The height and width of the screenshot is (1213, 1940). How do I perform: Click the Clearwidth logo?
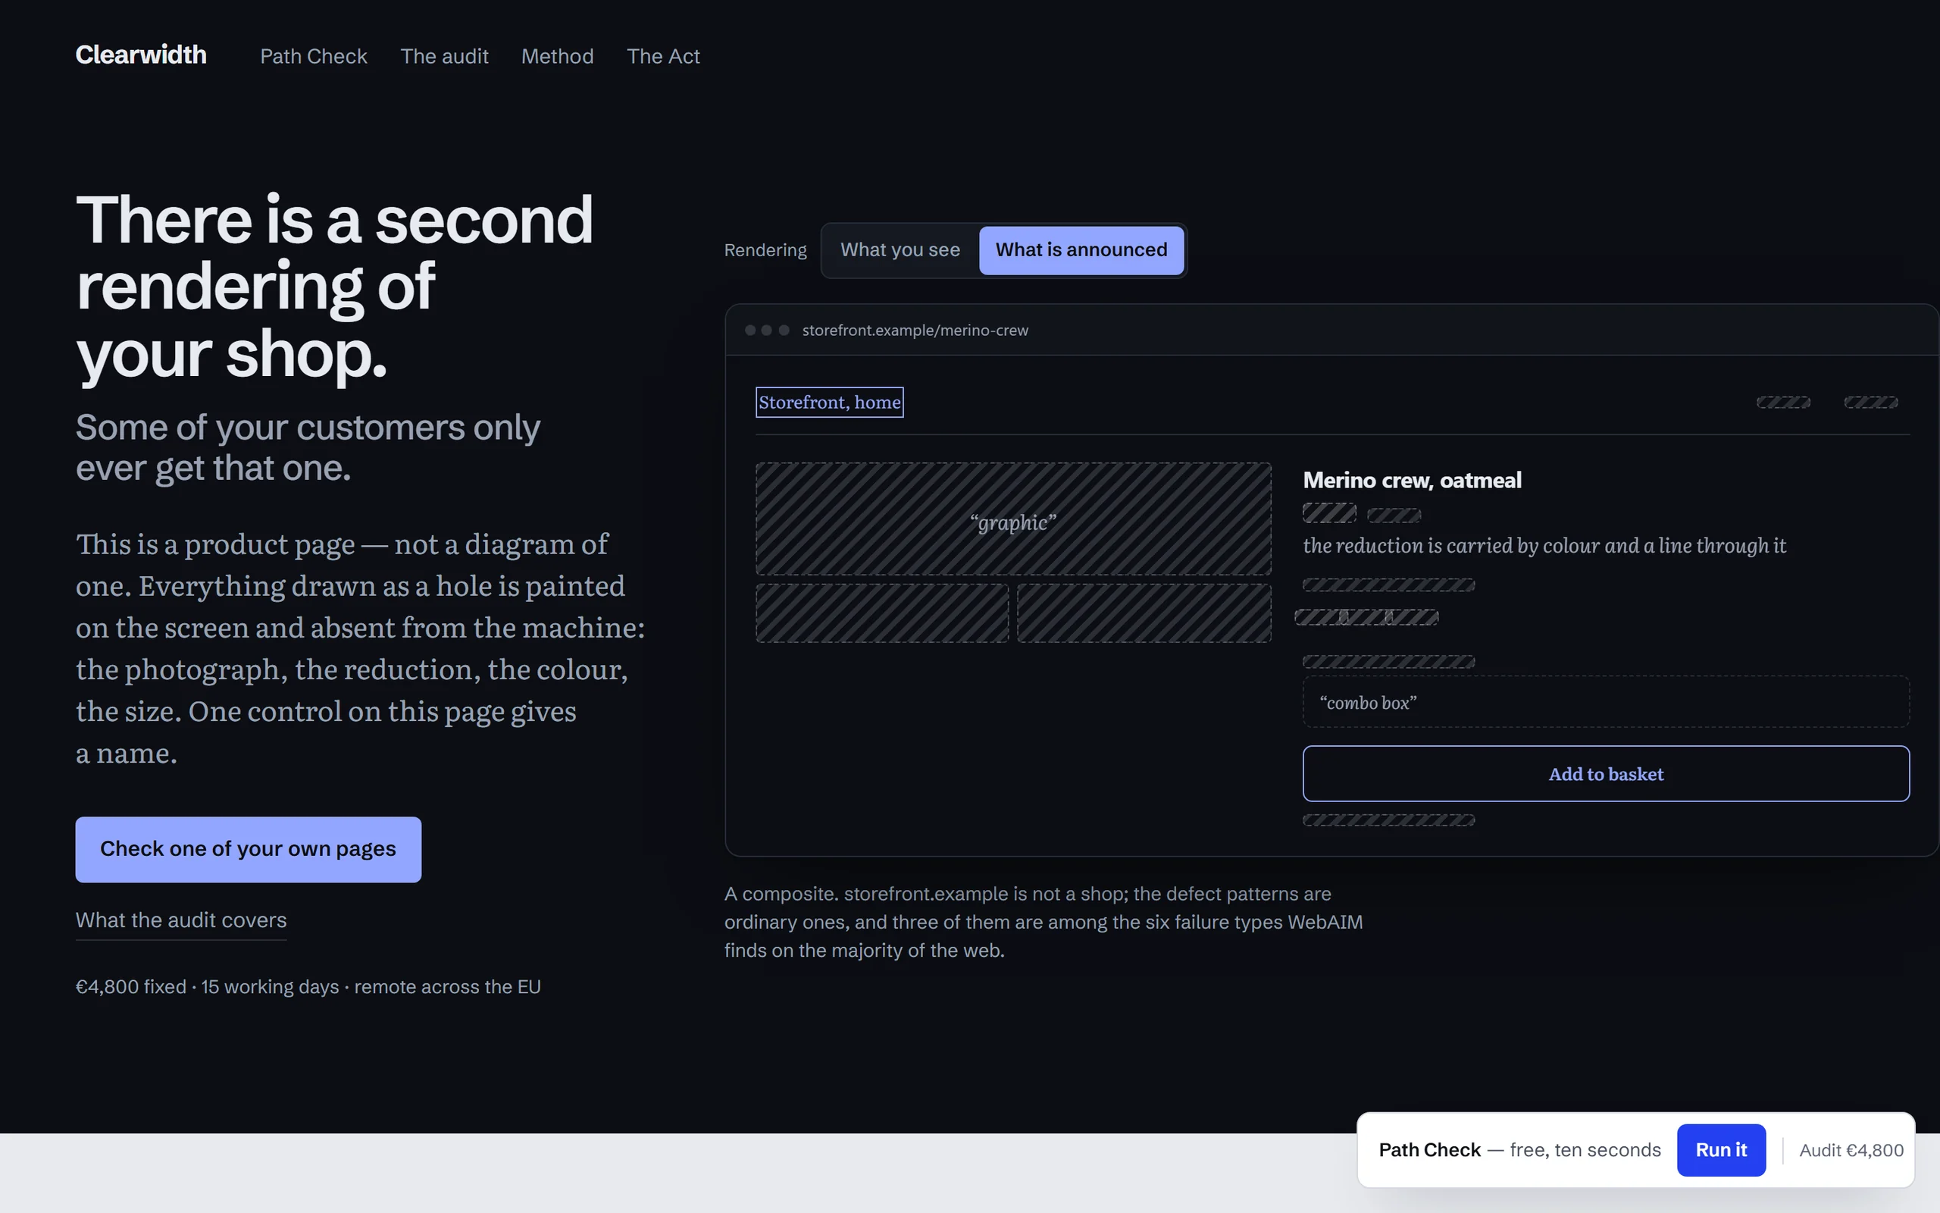pyautogui.click(x=140, y=55)
